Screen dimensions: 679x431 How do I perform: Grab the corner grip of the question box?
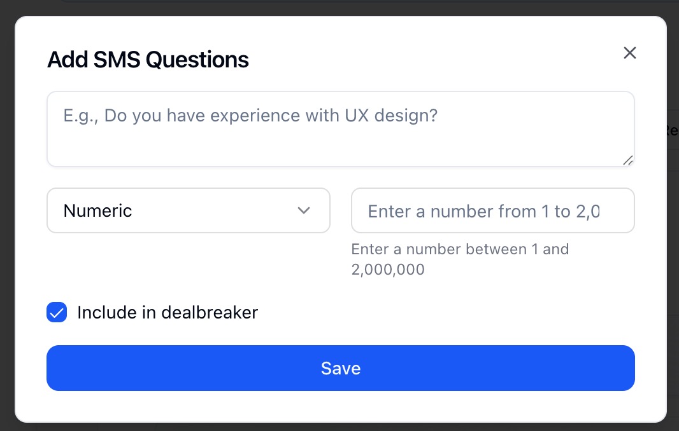coord(628,160)
